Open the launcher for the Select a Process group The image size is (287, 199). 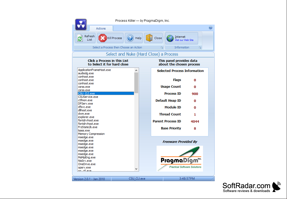[x=162, y=48]
